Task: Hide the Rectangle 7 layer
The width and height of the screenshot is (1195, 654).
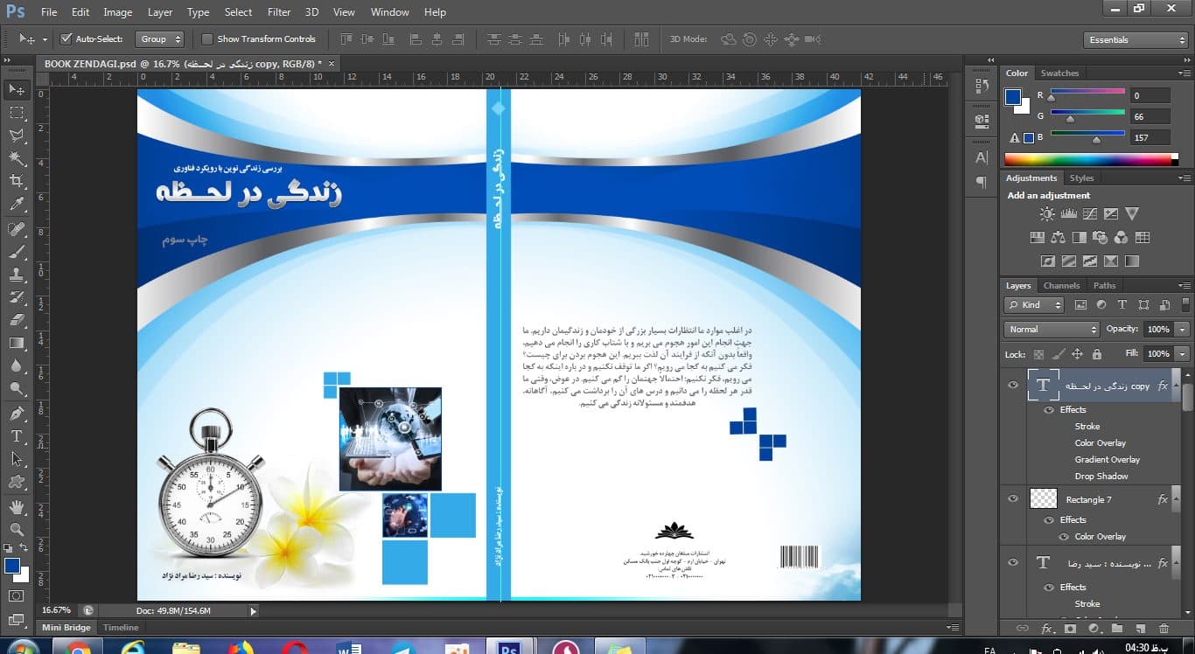Action: [x=1013, y=499]
